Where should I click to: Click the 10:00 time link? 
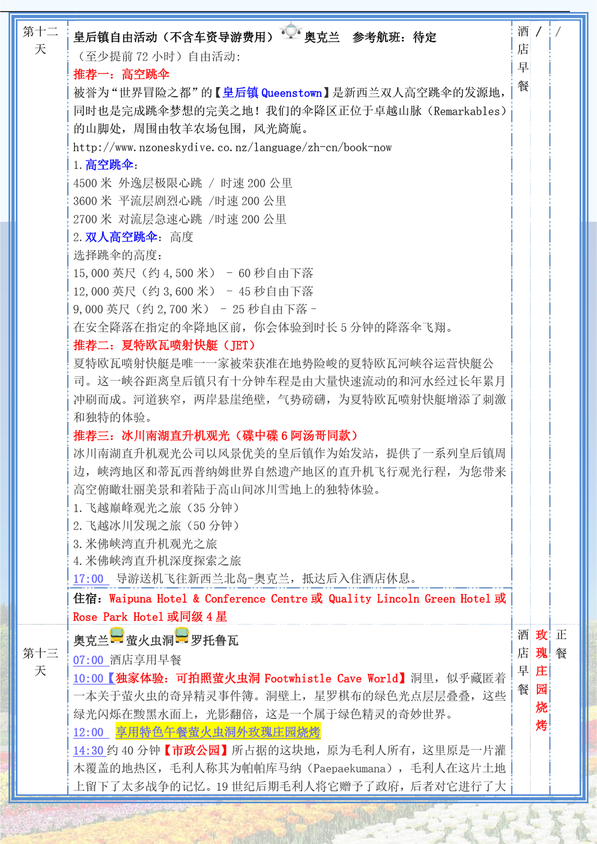tap(89, 678)
